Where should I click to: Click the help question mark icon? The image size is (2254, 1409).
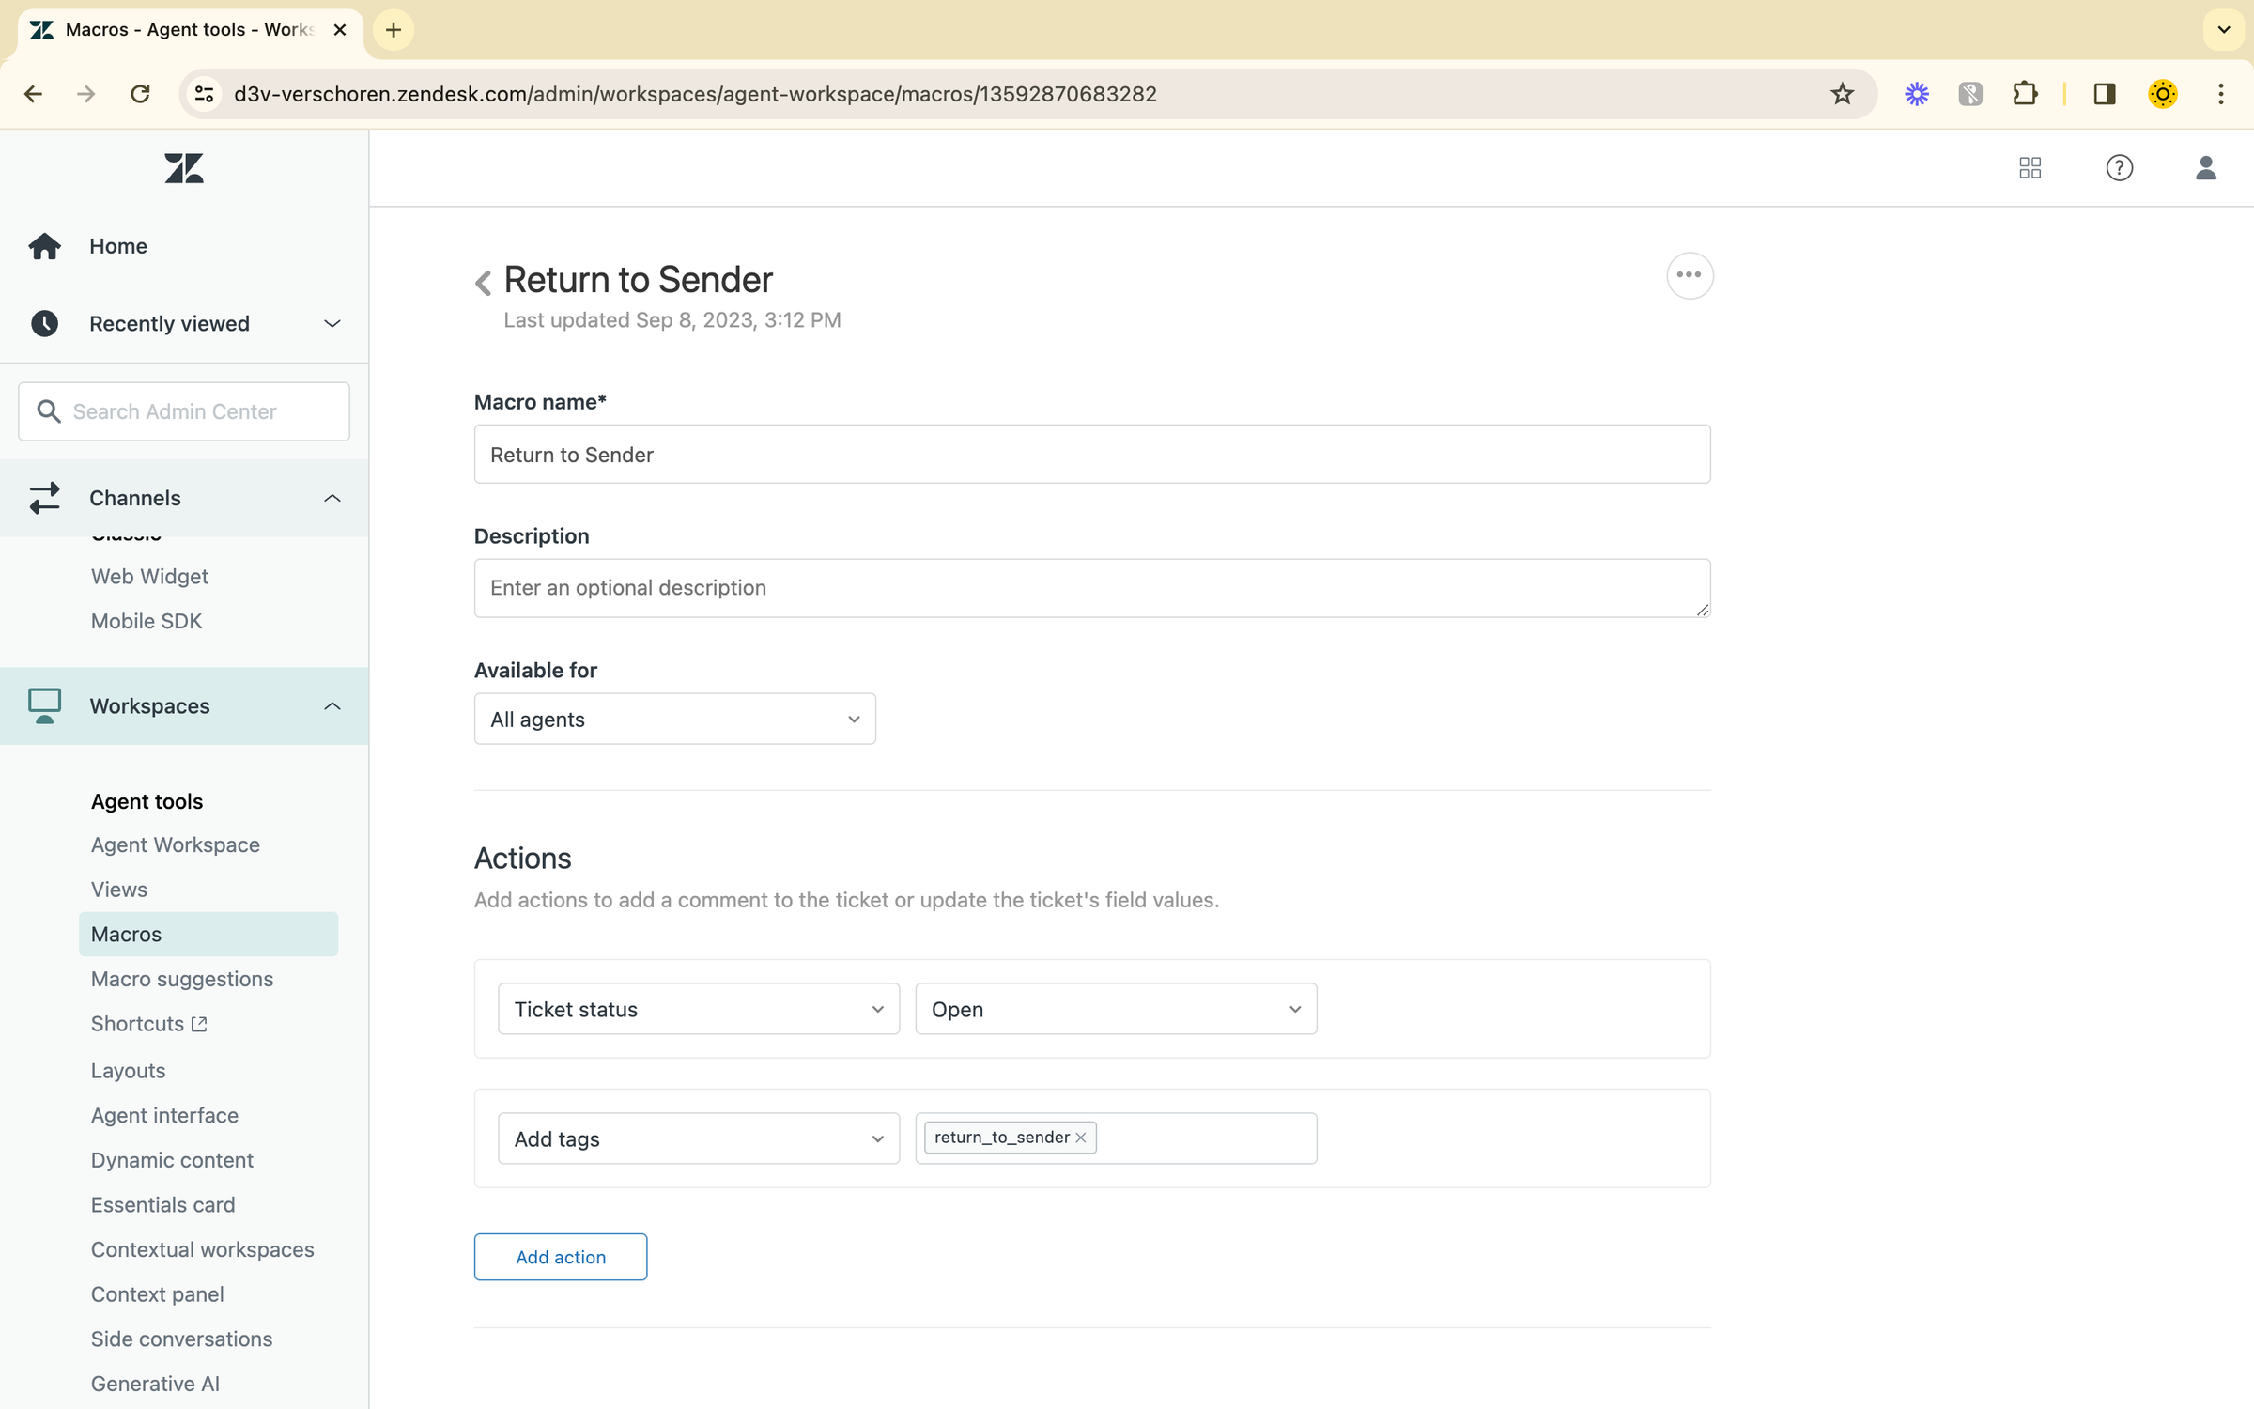click(2119, 167)
